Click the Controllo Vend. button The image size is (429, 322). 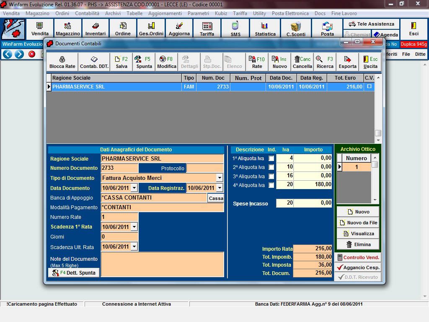click(x=357, y=257)
